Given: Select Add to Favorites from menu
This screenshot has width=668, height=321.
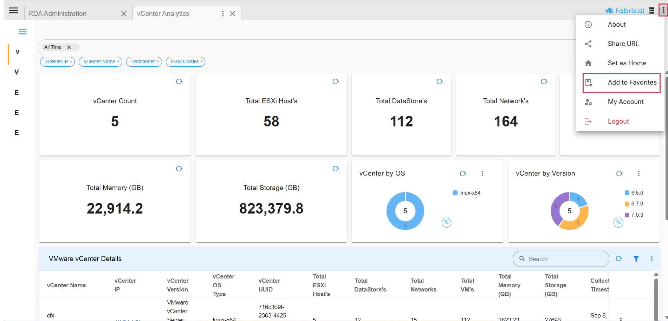Looking at the screenshot, I should coord(621,83).
